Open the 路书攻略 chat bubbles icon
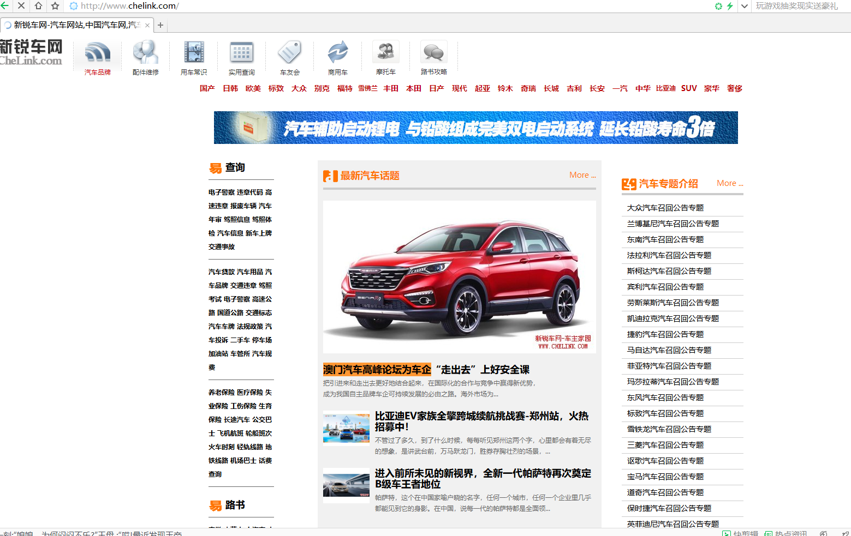The image size is (851, 536). point(434,53)
